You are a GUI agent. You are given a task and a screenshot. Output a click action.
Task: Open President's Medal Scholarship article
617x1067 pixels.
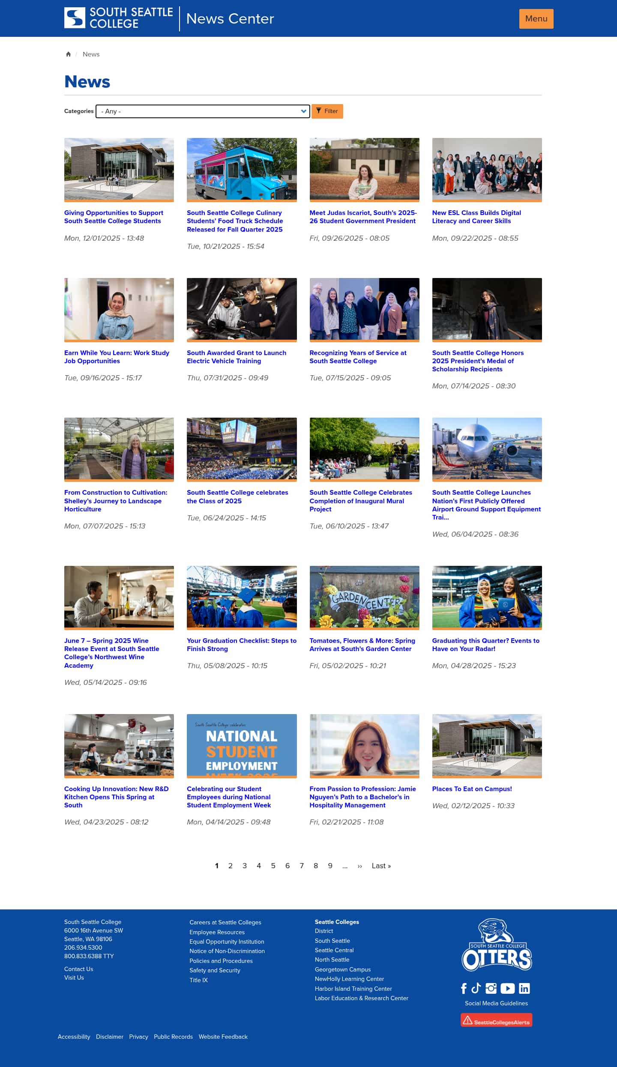pyautogui.click(x=478, y=361)
